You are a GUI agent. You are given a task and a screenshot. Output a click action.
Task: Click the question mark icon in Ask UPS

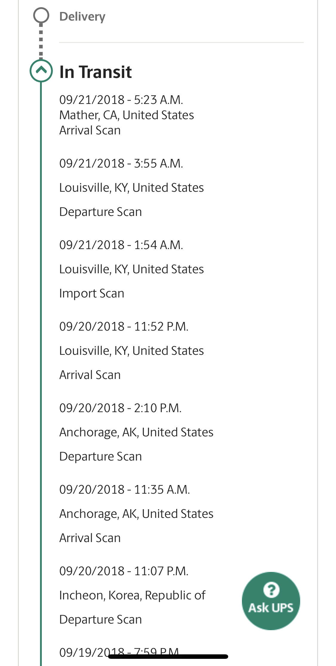click(x=271, y=590)
